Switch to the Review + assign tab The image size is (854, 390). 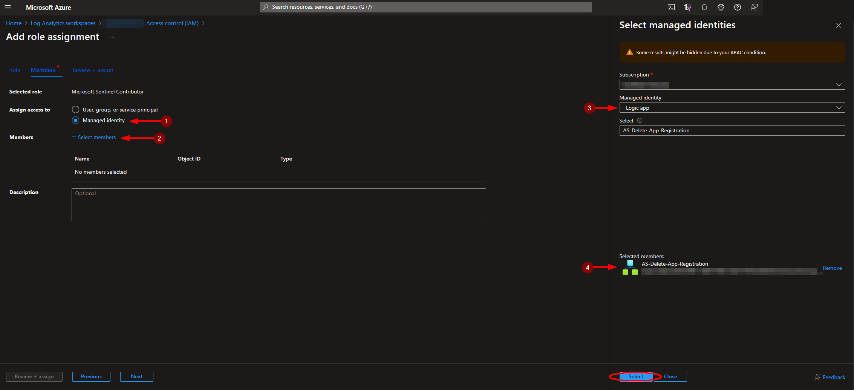pos(93,70)
